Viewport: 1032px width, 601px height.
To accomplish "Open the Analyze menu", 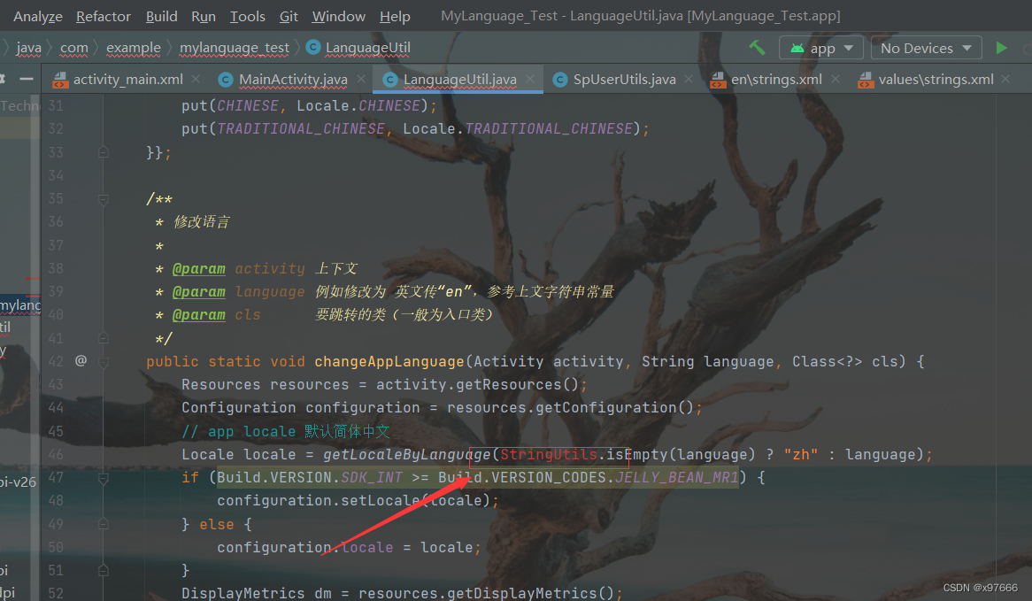I will coord(37,17).
